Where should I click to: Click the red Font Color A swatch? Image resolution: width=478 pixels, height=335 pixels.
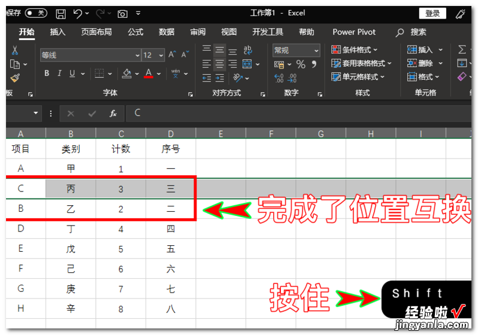[x=149, y=74]
